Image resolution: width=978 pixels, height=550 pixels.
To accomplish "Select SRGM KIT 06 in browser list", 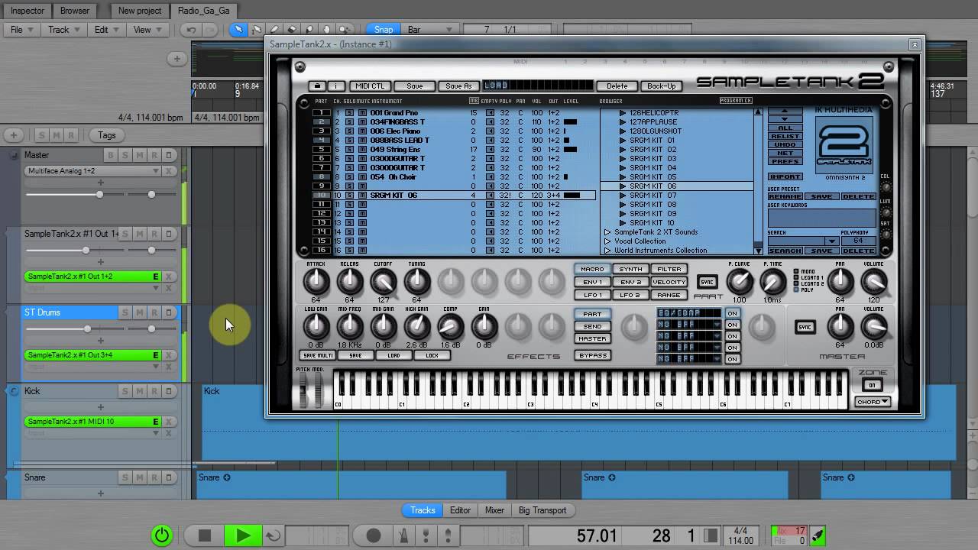I will click(x=676, y=186).
